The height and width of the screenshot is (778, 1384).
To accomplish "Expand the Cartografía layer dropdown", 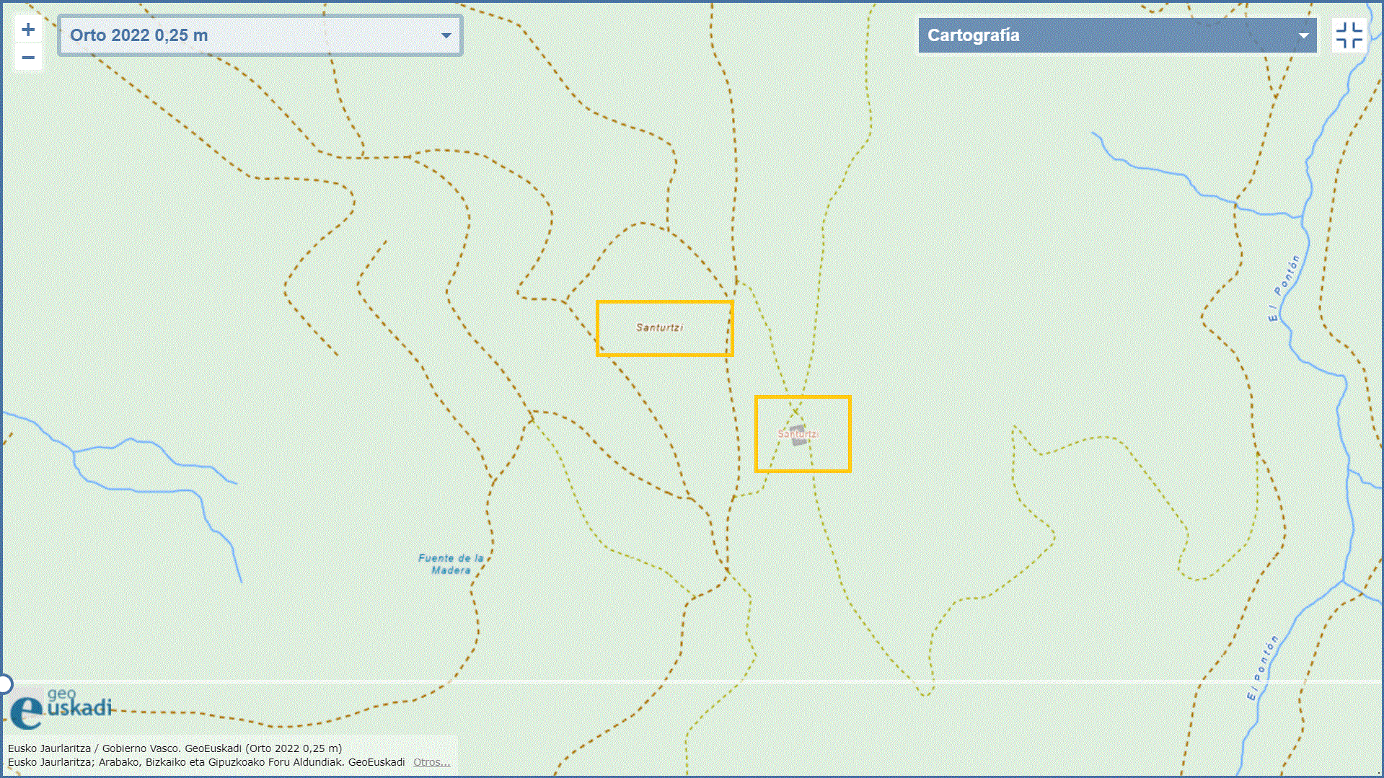I will coord(1116,35).
